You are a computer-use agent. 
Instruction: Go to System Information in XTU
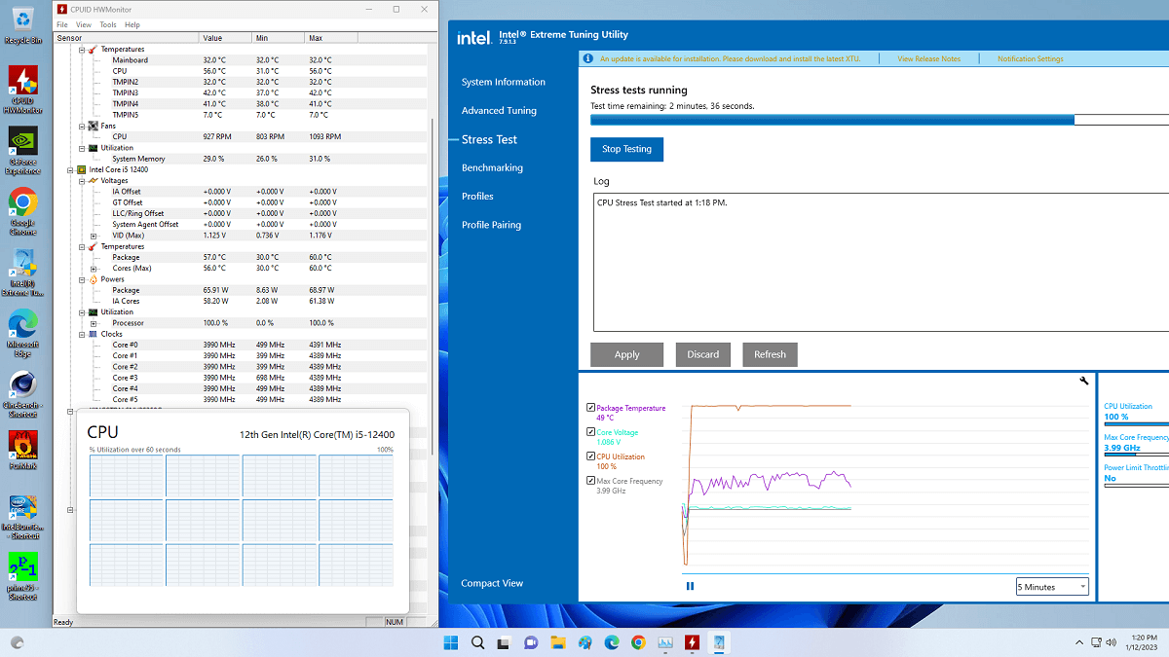coord(504,82)
